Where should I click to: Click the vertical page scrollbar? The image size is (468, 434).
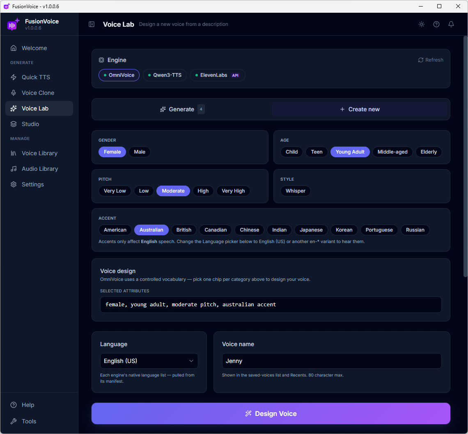465,156
